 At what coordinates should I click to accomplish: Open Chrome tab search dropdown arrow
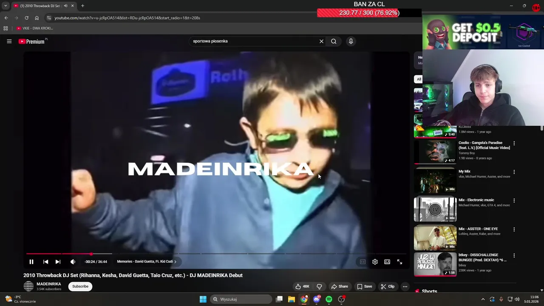[x=6, y=6]
